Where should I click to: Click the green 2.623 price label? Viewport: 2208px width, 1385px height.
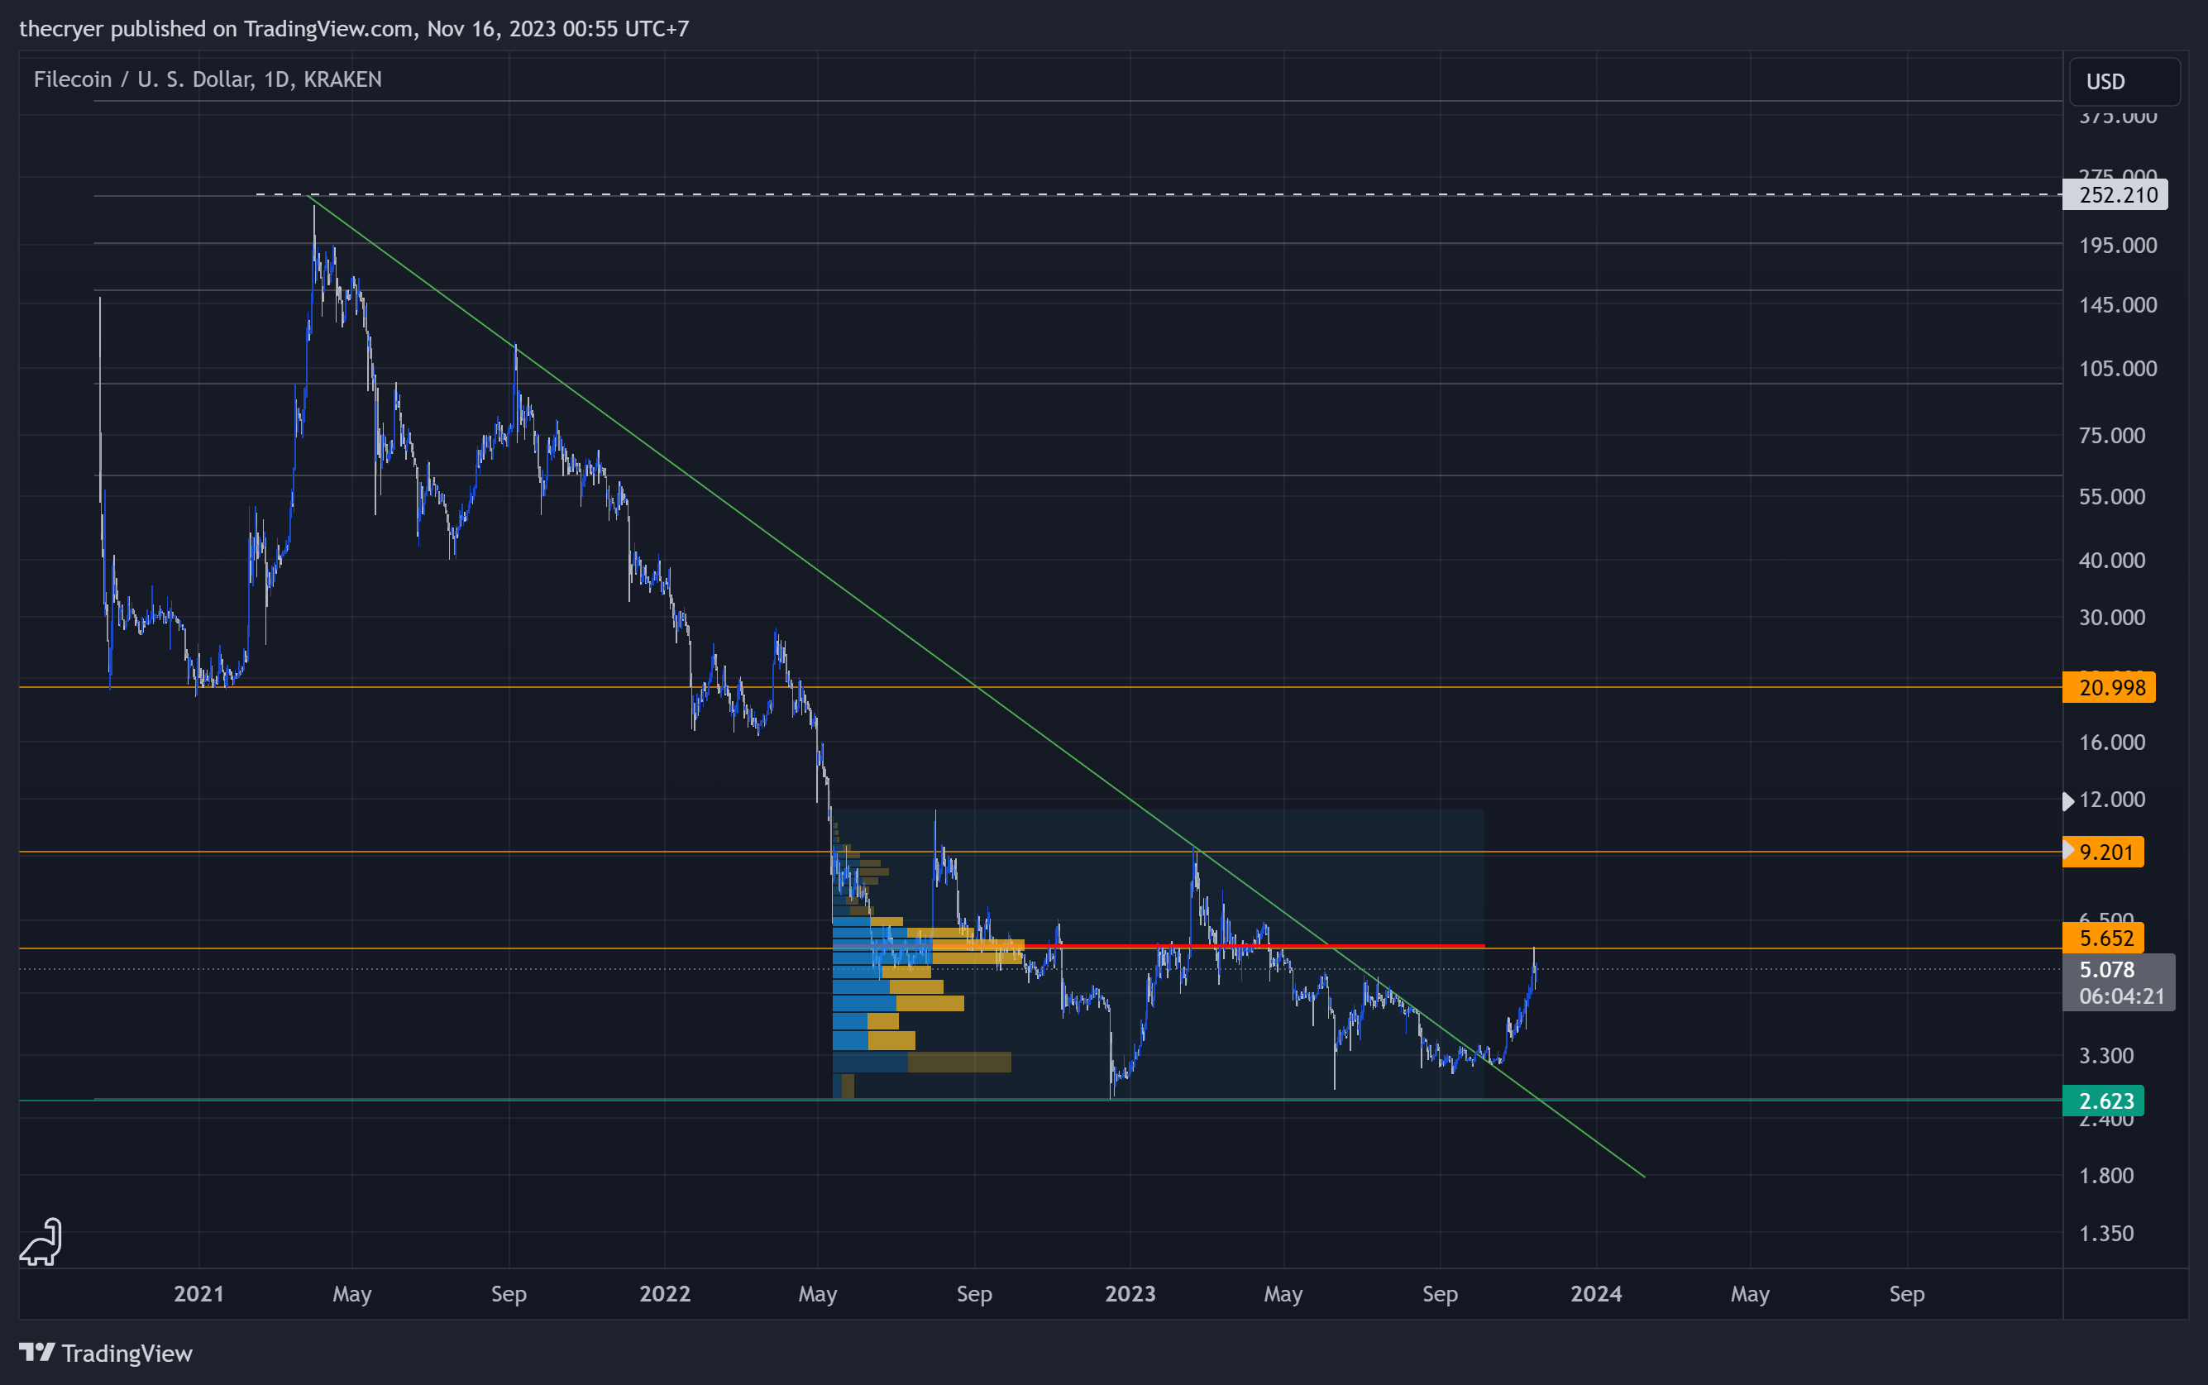[x=2103, y=1101]
